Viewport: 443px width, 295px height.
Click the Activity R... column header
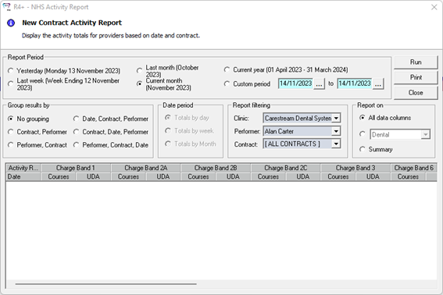coord(23,168)
